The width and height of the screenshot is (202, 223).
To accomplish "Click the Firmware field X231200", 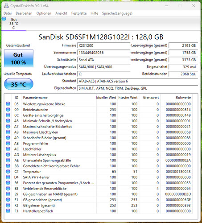I will [104, 45].
